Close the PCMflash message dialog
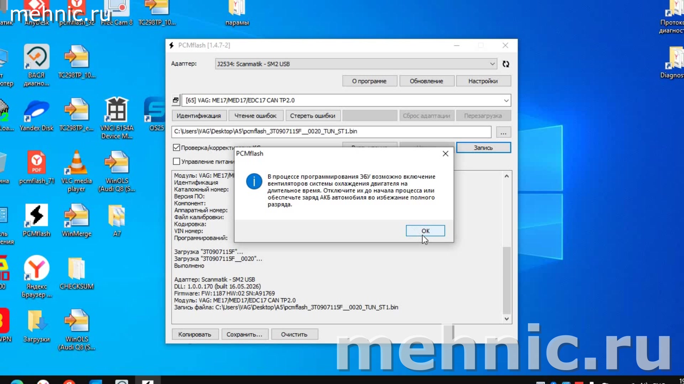This screenshot has width=684, height=384. pyautogui.click(x=445, y=154)
